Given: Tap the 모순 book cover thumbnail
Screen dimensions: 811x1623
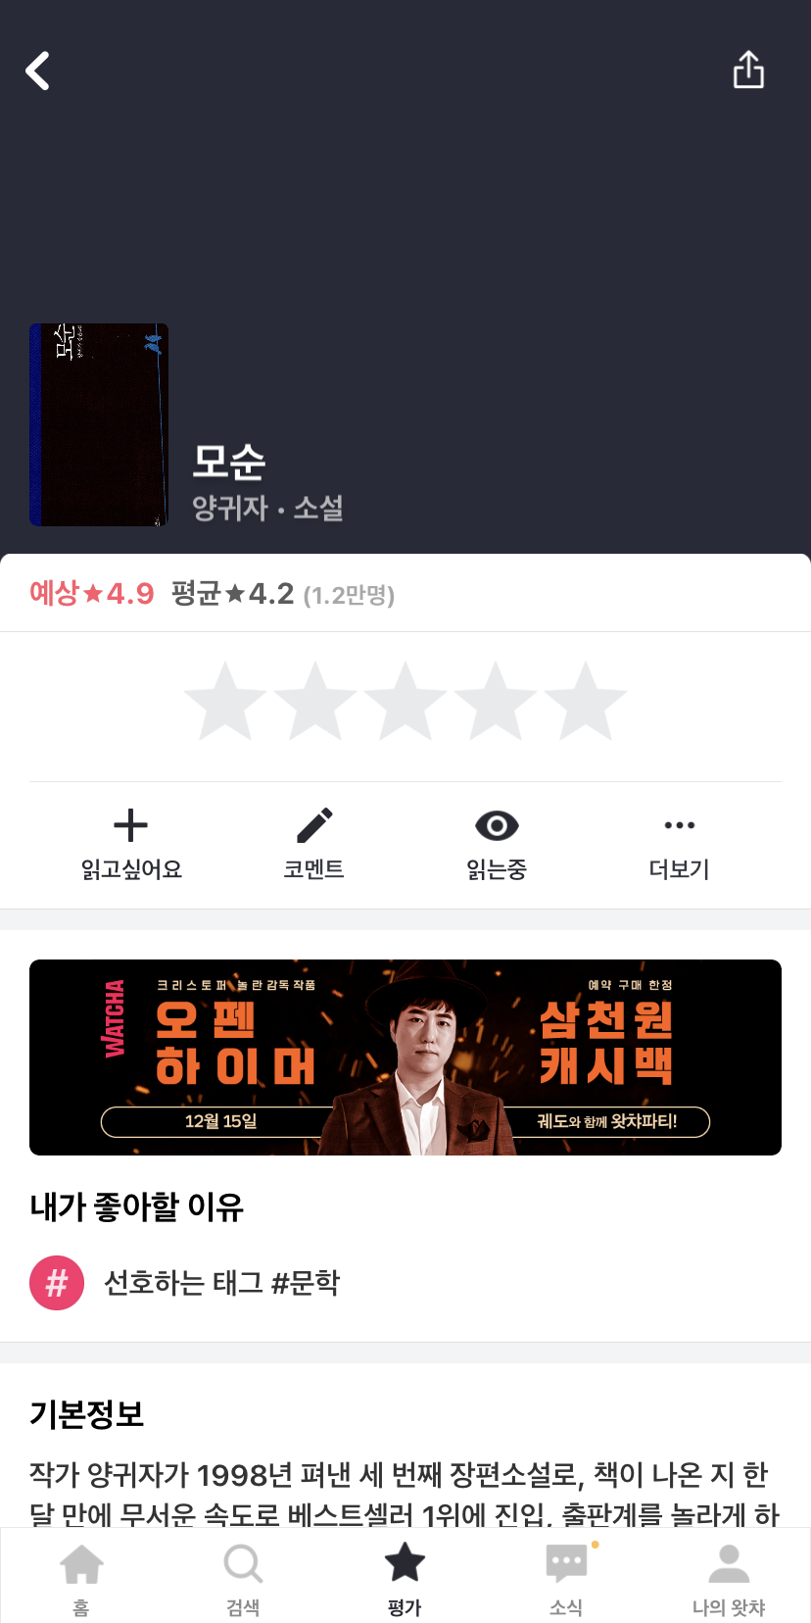Looking at the screenshot, I should [99, 424].
